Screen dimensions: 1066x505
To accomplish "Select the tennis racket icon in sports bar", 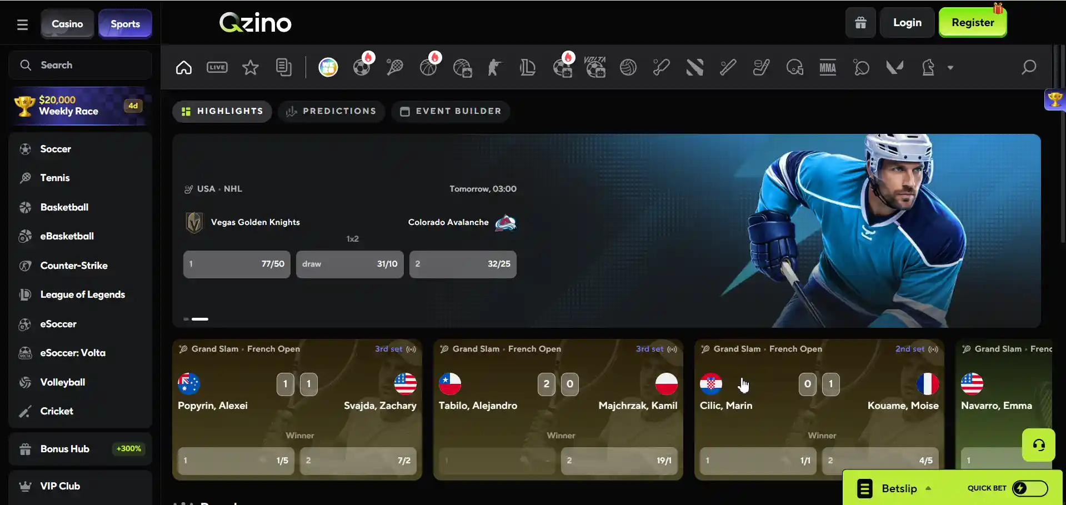I will [395, 68].
